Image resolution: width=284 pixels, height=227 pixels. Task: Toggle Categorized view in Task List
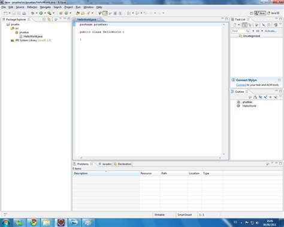tap(244, 25)
